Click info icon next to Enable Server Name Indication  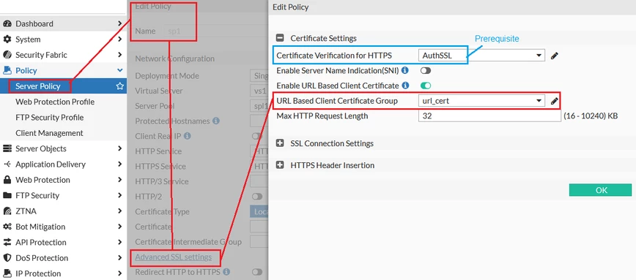pyautogui.click(x=404, y=70)
